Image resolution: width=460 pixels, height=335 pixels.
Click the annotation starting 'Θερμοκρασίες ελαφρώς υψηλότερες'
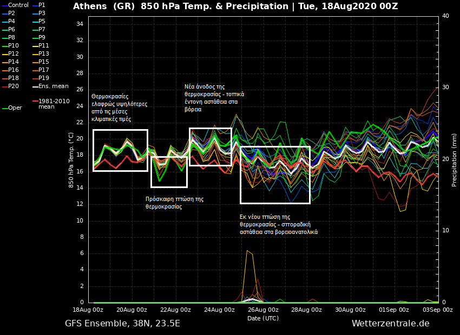point(120,108)
